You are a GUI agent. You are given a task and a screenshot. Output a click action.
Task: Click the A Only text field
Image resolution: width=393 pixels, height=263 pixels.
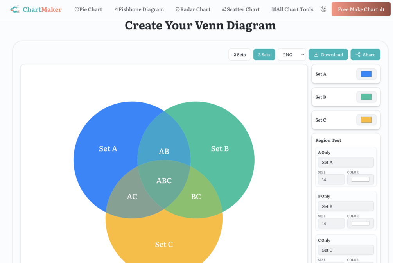pos(346,162)
